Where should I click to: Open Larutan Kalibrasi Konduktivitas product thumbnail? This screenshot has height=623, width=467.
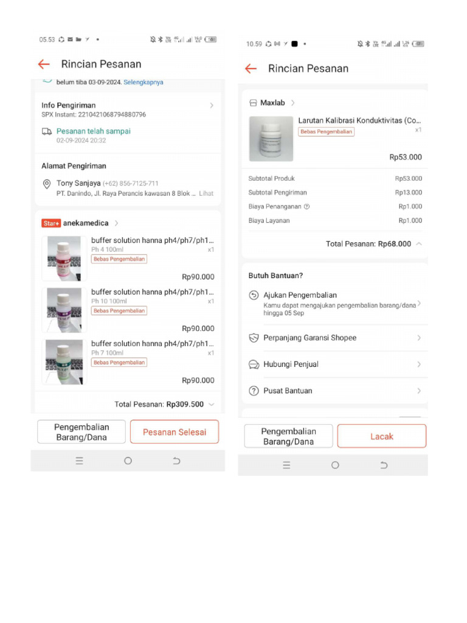click(x=271, y=139)
